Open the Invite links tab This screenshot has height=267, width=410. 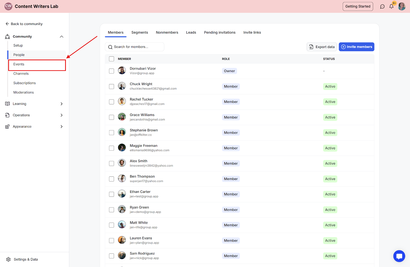pyautogui.click(x=252, y=32)
